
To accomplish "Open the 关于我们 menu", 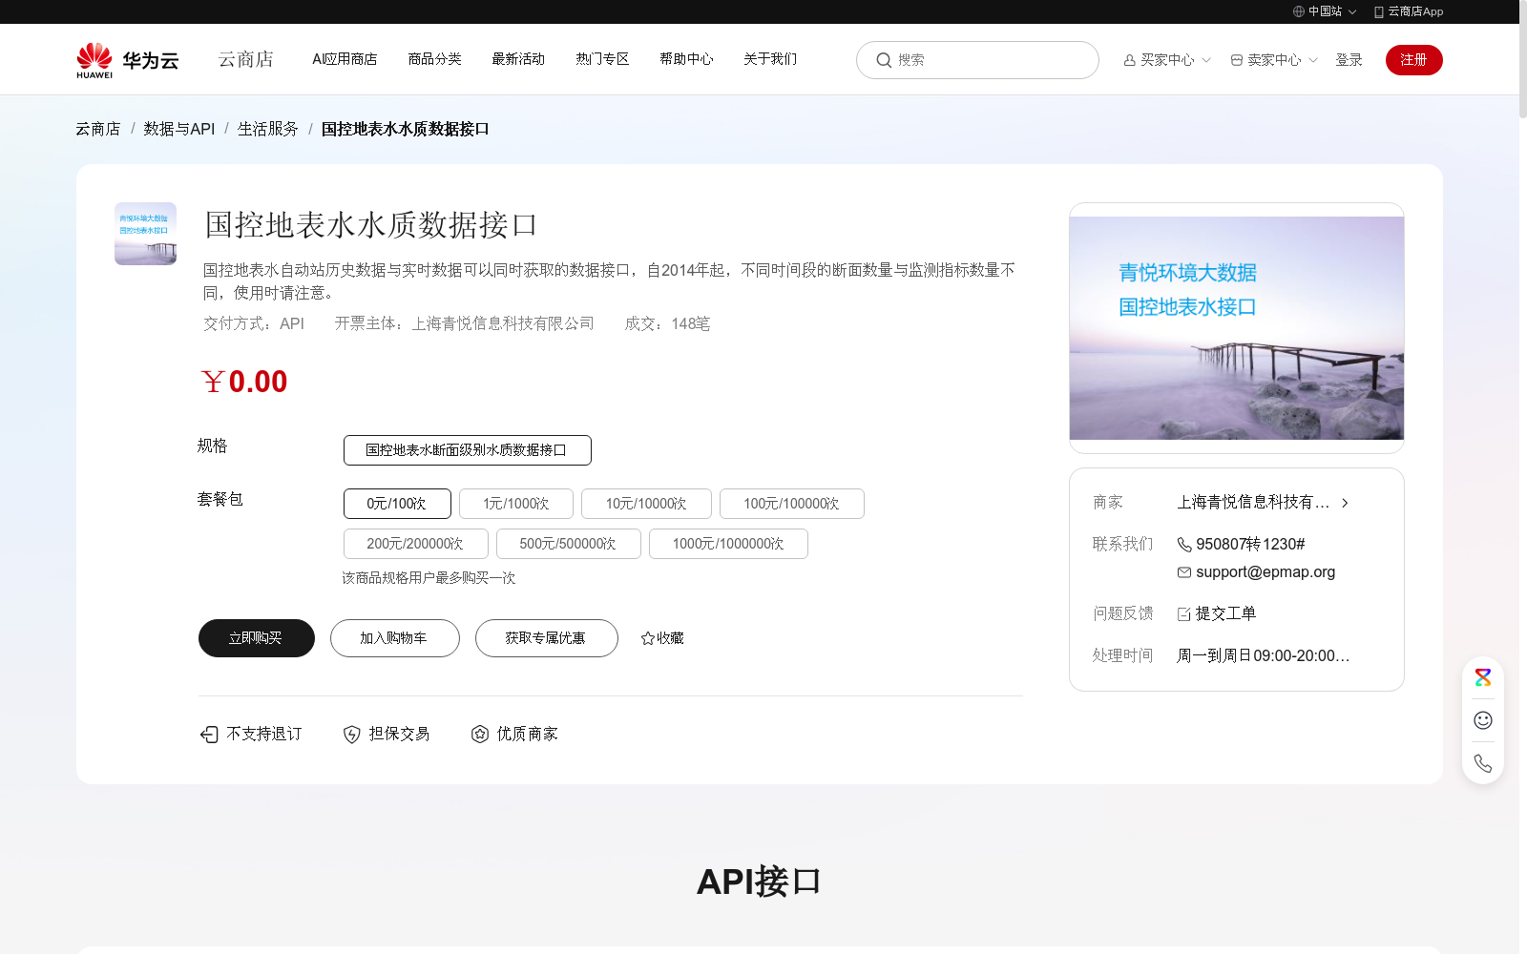I will point(770,59).
